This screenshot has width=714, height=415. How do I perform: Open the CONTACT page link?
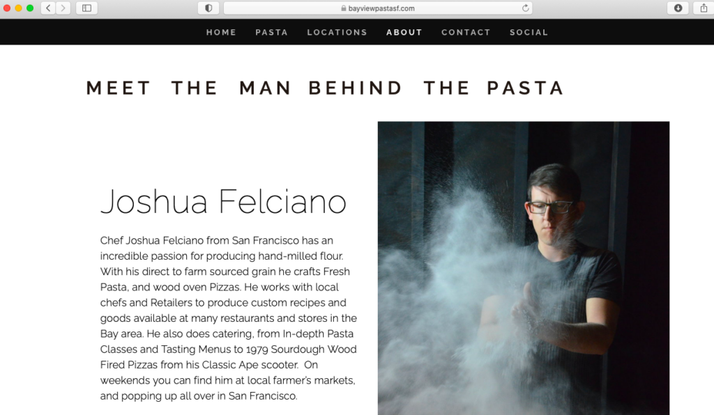click(x=466, y=32)
